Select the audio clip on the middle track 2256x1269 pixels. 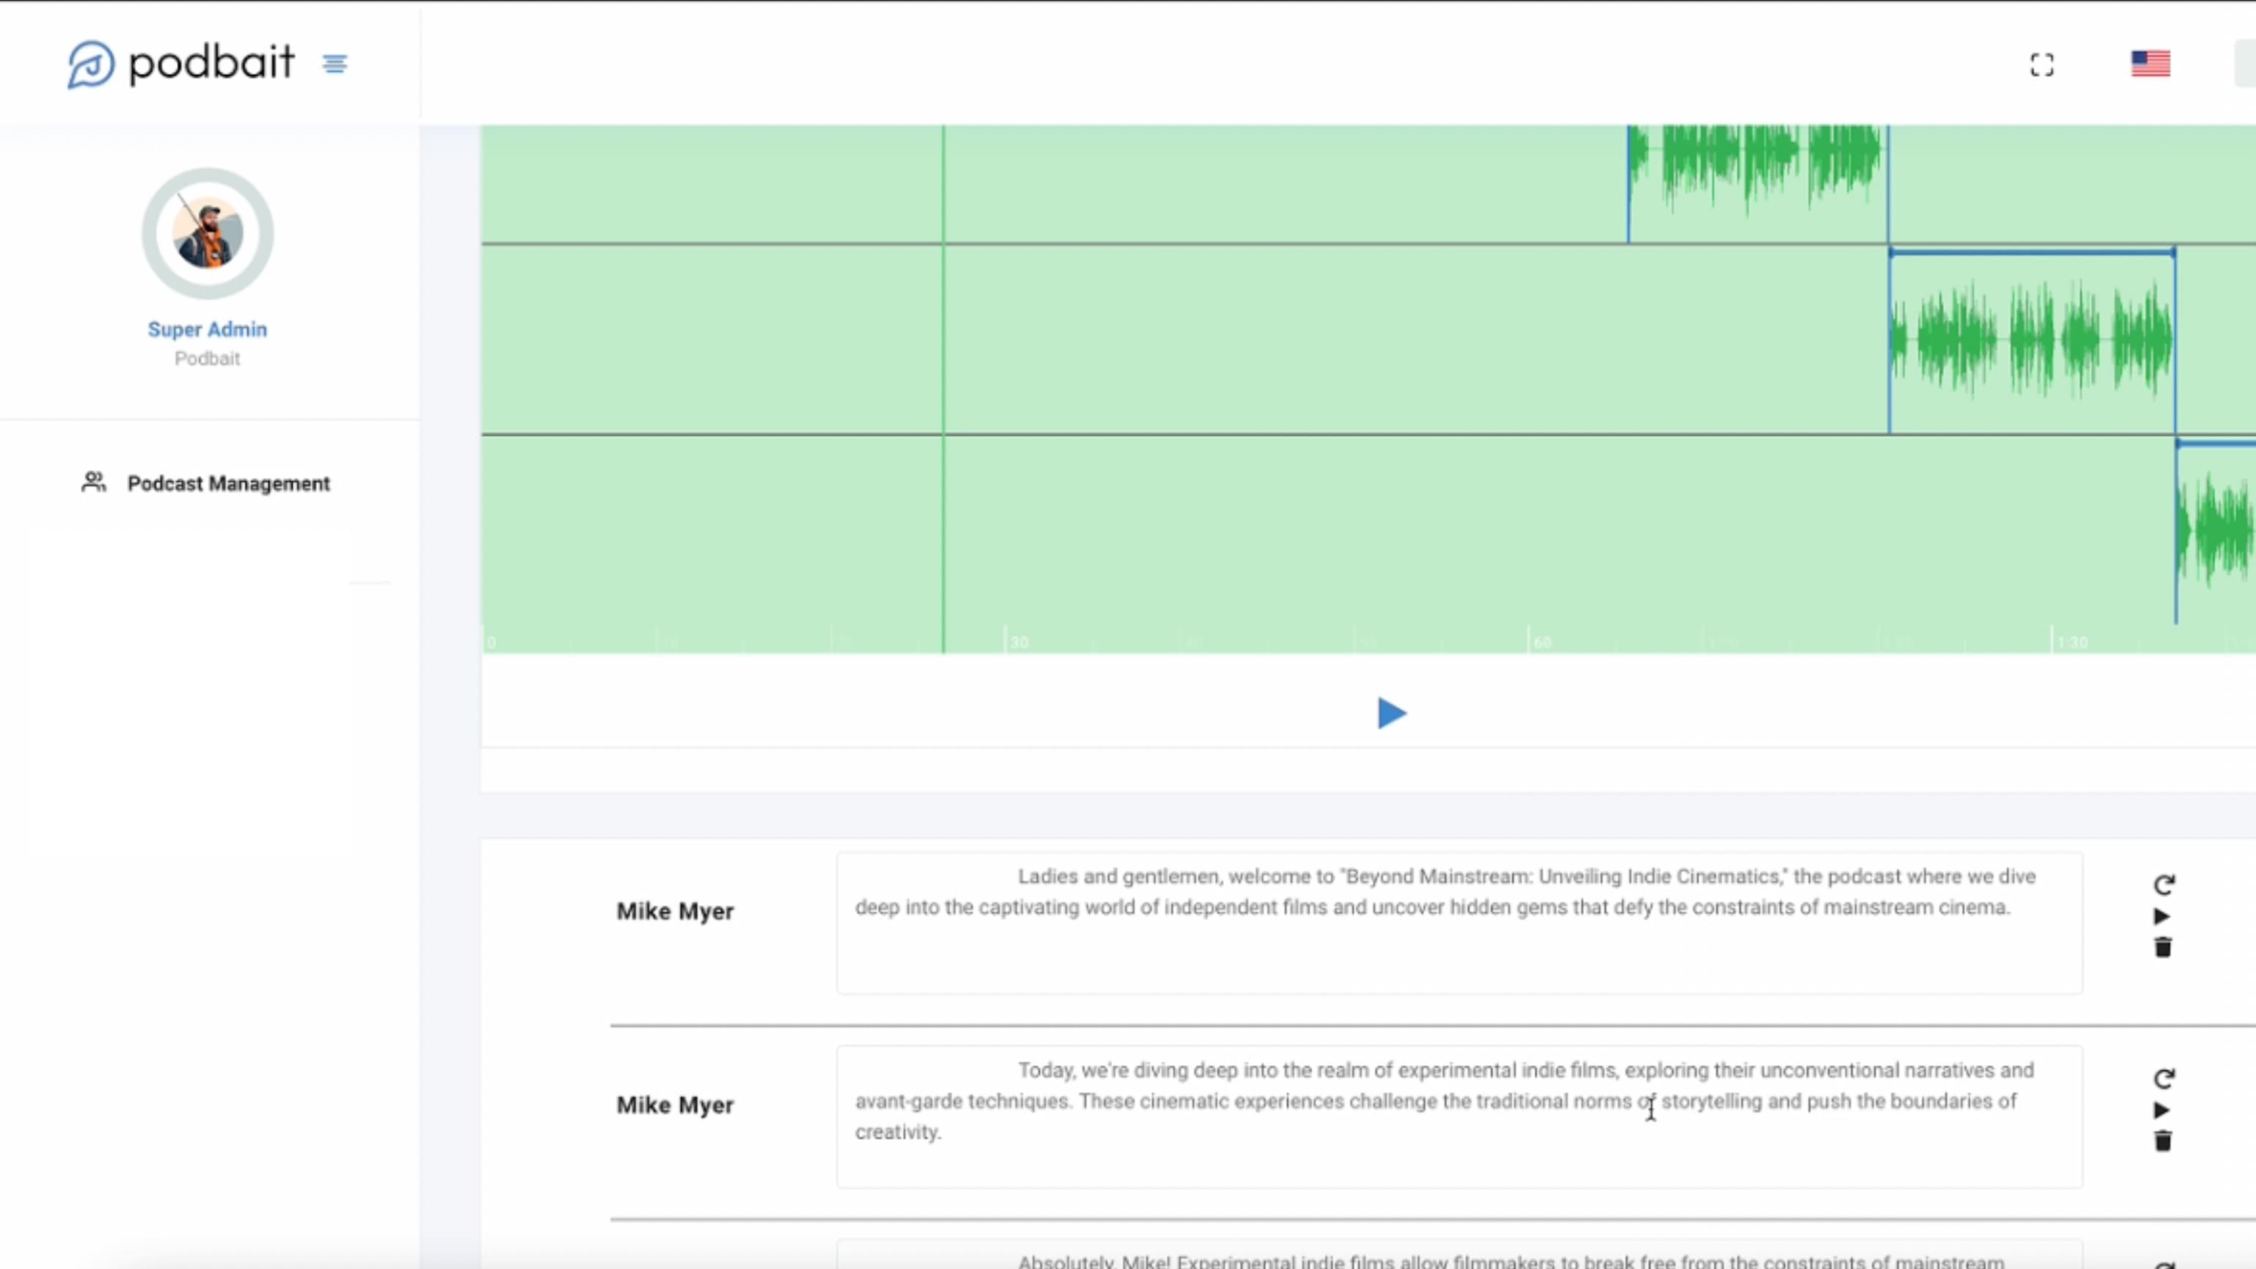pyautogui.click(x=2032, y=340)
